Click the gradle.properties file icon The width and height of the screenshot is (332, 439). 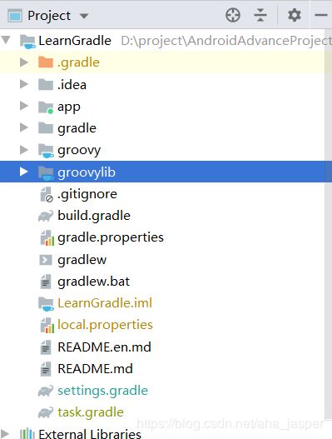pyautogui.click(x=47, y=238)
